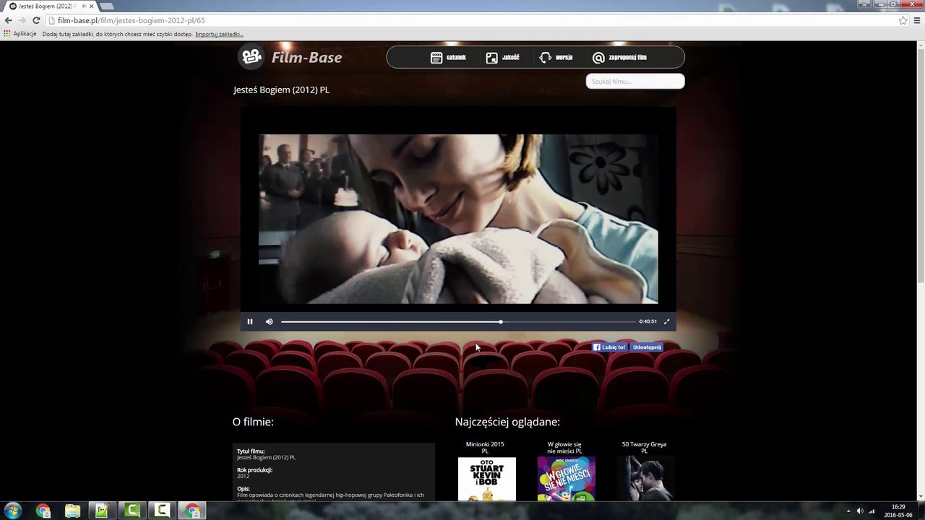Focus the Szukaj filmu search field
This screenshot has width=925, height=520.
point(635,81)
